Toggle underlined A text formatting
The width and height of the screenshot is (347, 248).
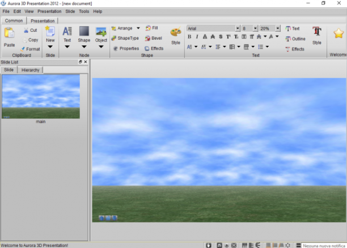205,37
